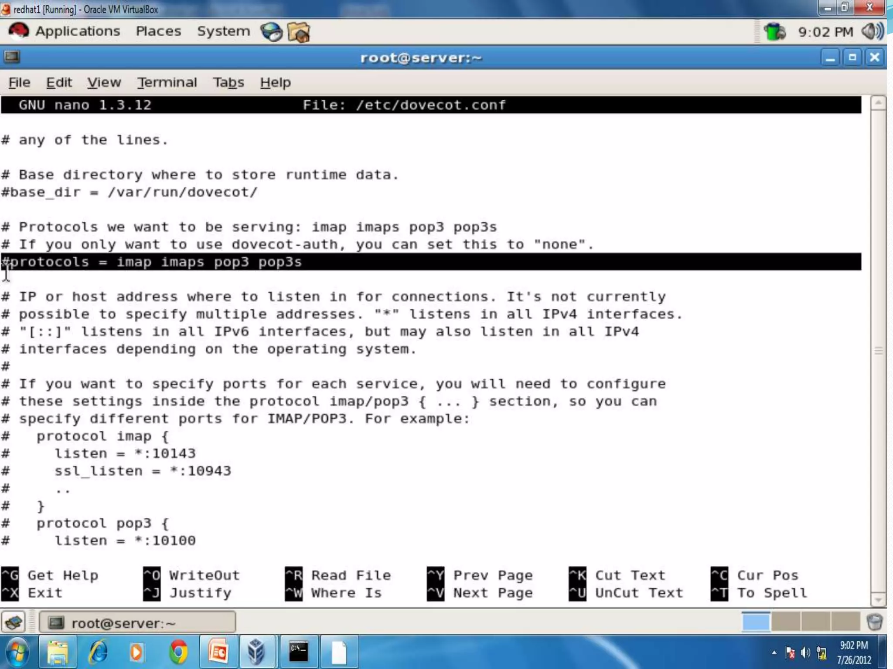Click the Windows Start button

(x=18, y=652)
